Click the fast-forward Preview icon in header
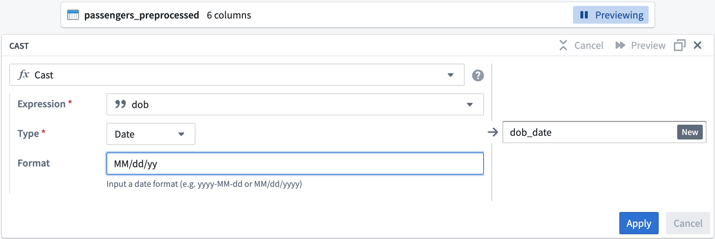This screenshot has height=239, width=715. coord(620,46)
